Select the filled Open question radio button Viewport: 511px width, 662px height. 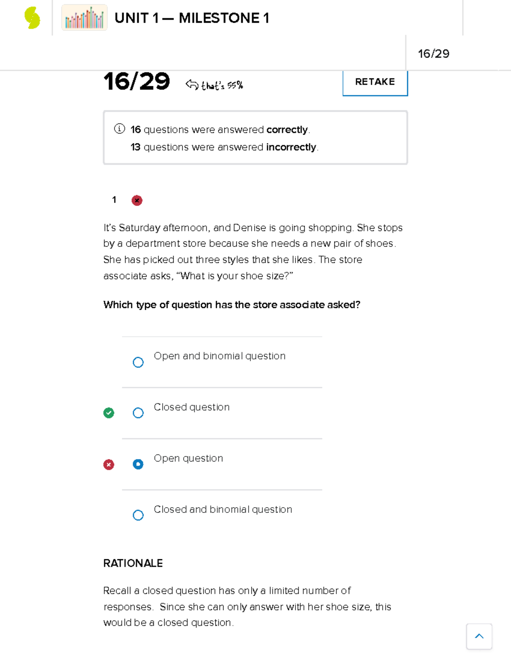click(138, 464)
